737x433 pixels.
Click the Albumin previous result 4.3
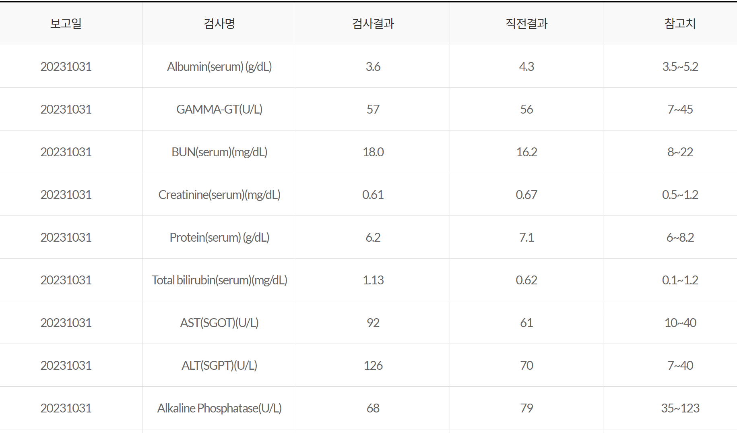[x=526, y=66]
